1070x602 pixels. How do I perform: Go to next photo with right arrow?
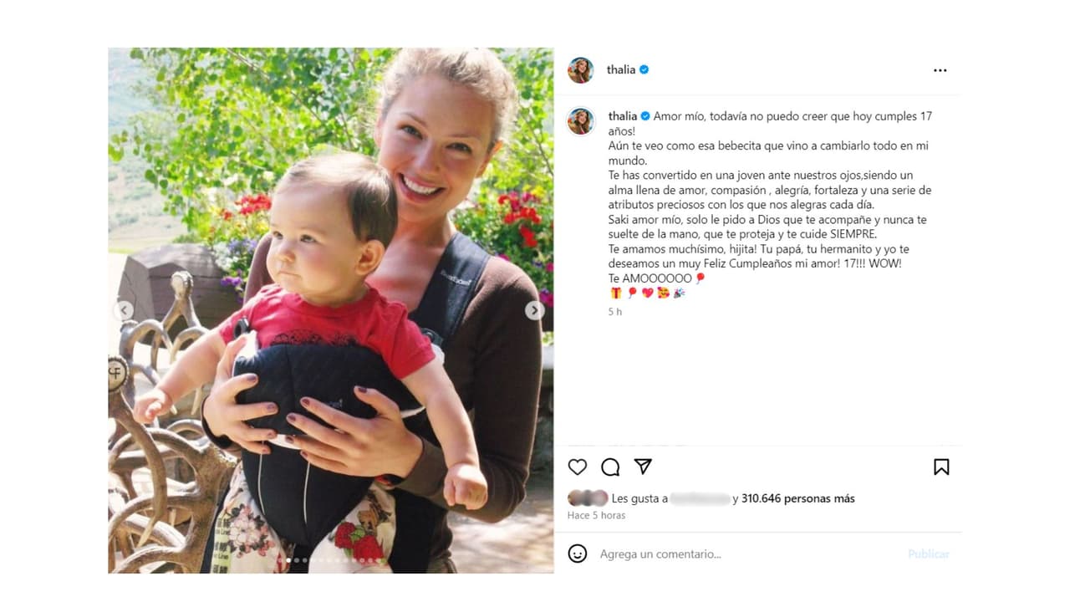(534, 310)
